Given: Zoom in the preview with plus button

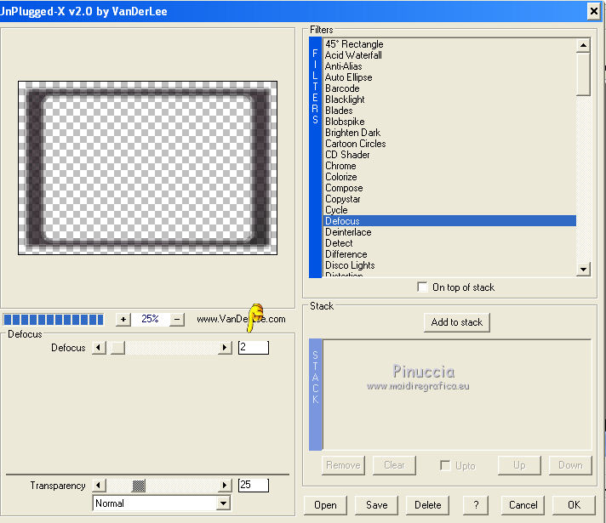Looking at the screenshot, I should pos(123,320).
